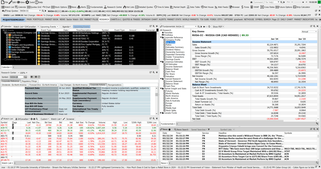Toggle the Spinoffs checkbox
The width and height of the screenshot is (321, 169).
tap(7, 42)
